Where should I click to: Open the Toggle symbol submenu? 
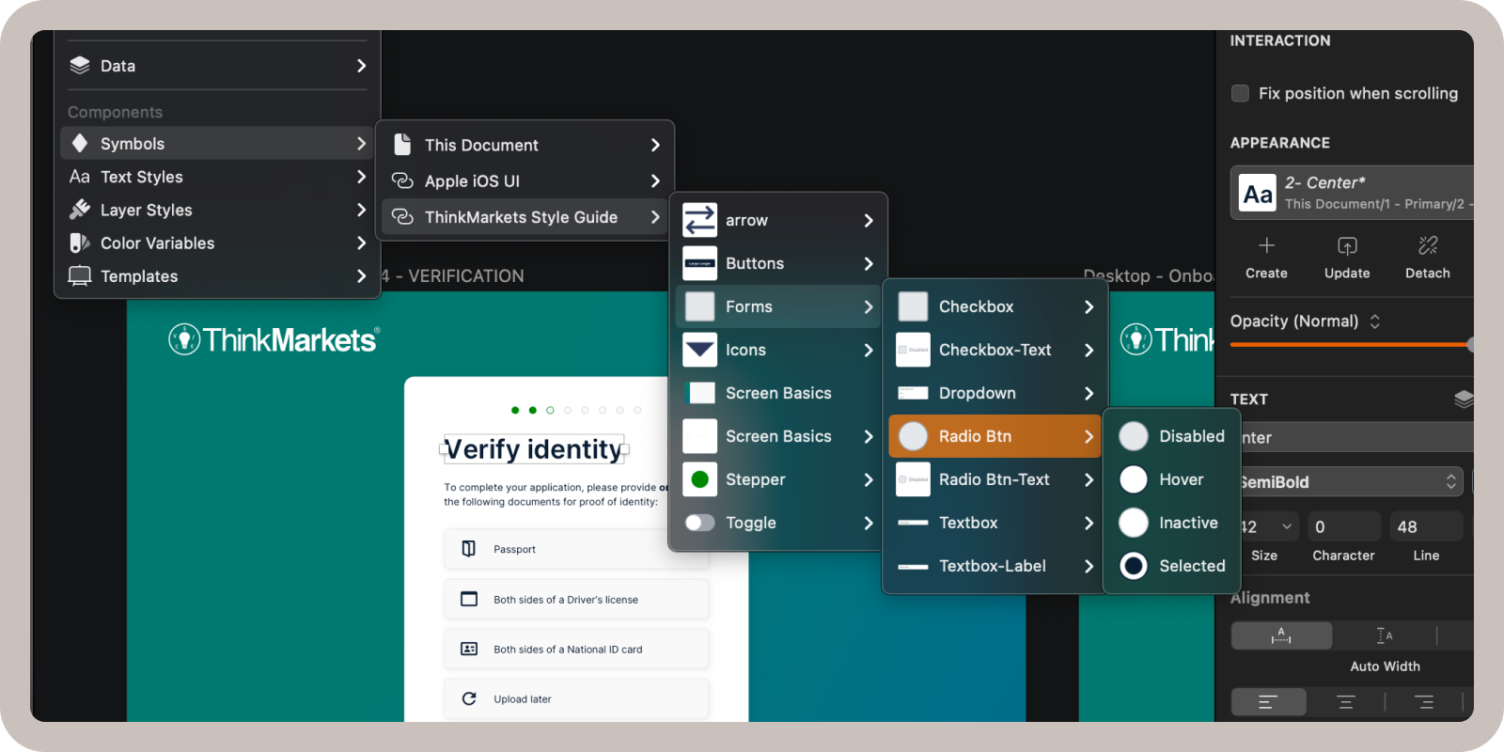pyautogui.click(x=777, y=523)
